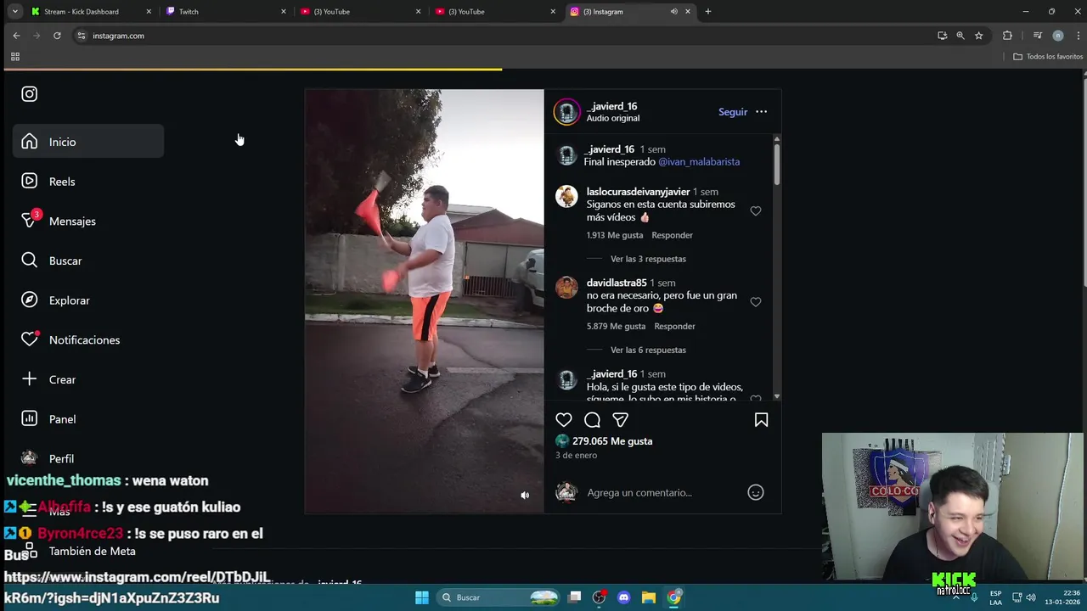The height and width of the screenshot is (611, 1087).
Task: Open the emoji picker smiley icon
Action: (756, 492)
